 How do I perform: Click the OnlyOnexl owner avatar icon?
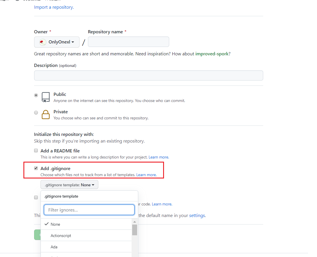click(43, 42)
